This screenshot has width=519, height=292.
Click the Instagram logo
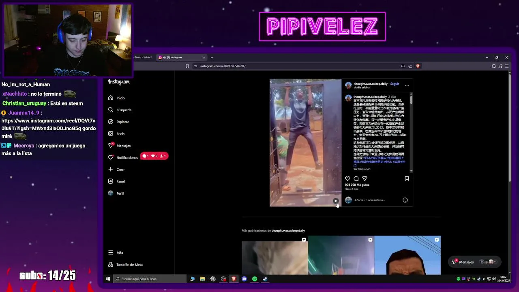click(119, 82)
